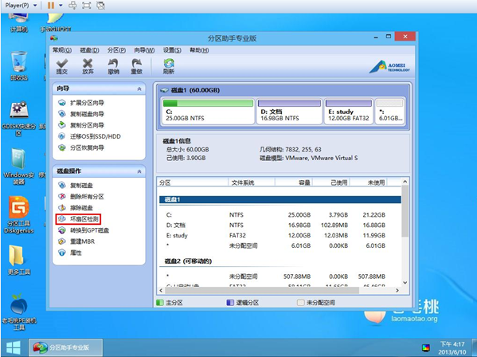Screen dimensions: 477x357
Task: Select 转换到GPT磁盘 operation
Action: (x=84, y=230)
